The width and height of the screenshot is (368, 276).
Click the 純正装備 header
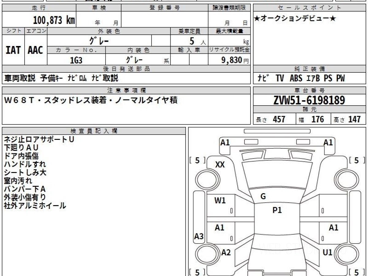point(309,69)
